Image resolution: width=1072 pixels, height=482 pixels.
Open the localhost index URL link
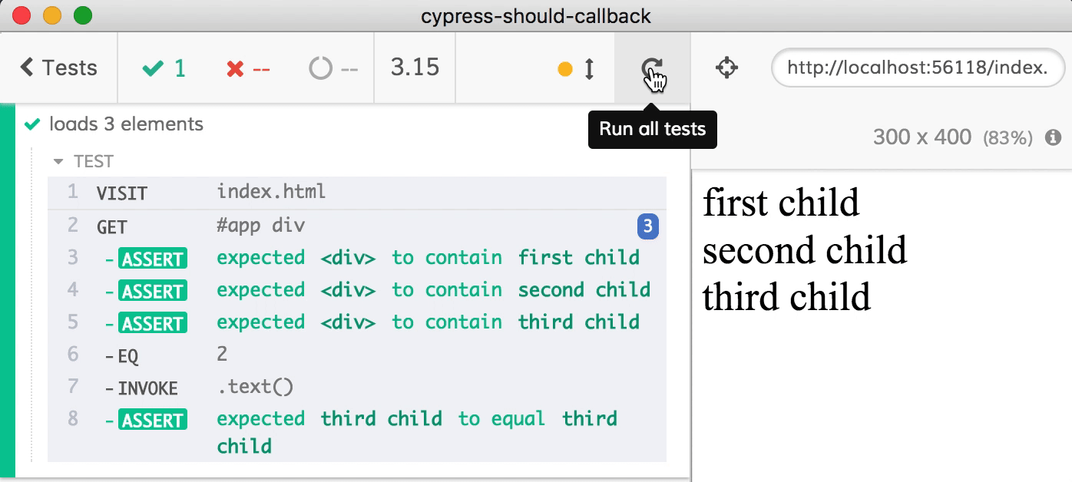[x=918, y=68]
